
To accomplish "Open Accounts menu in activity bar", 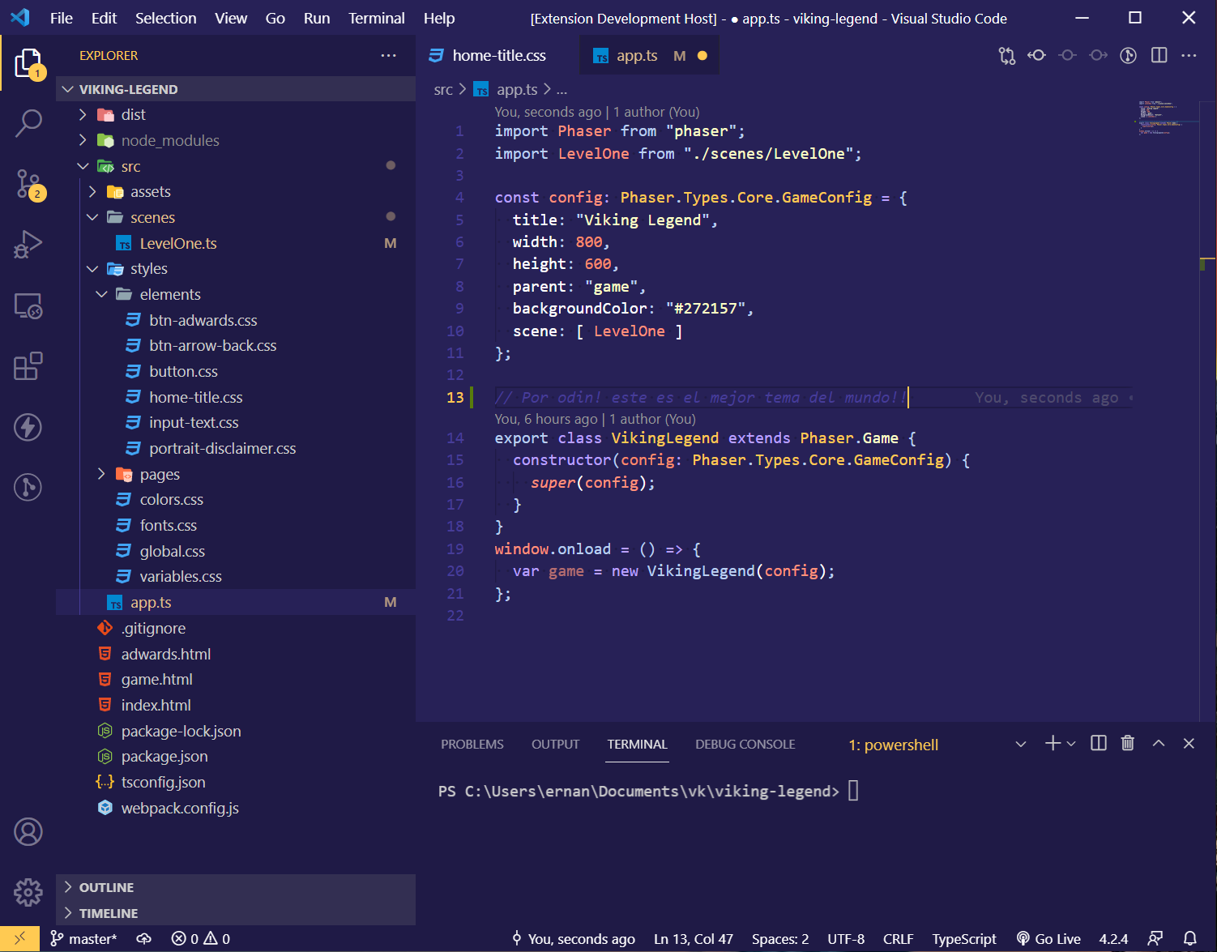I will (x=28, y=832).
